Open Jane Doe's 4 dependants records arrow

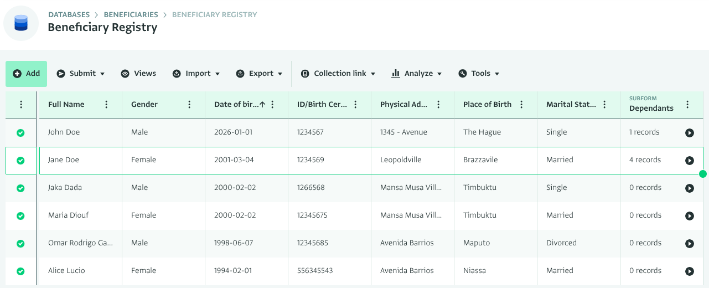click(689, 160)
